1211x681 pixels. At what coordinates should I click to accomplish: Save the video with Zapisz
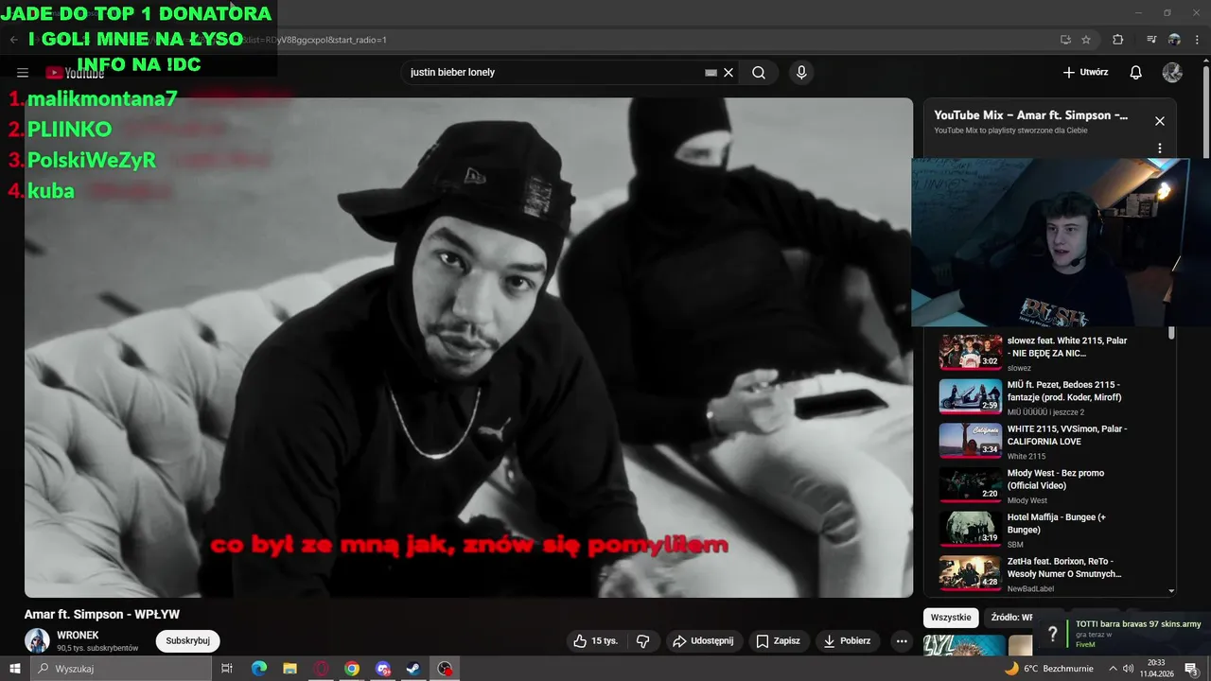[778, 641]
